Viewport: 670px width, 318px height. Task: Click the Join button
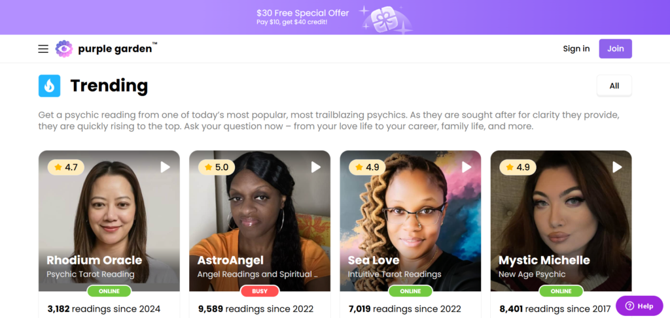coord(615,48)
